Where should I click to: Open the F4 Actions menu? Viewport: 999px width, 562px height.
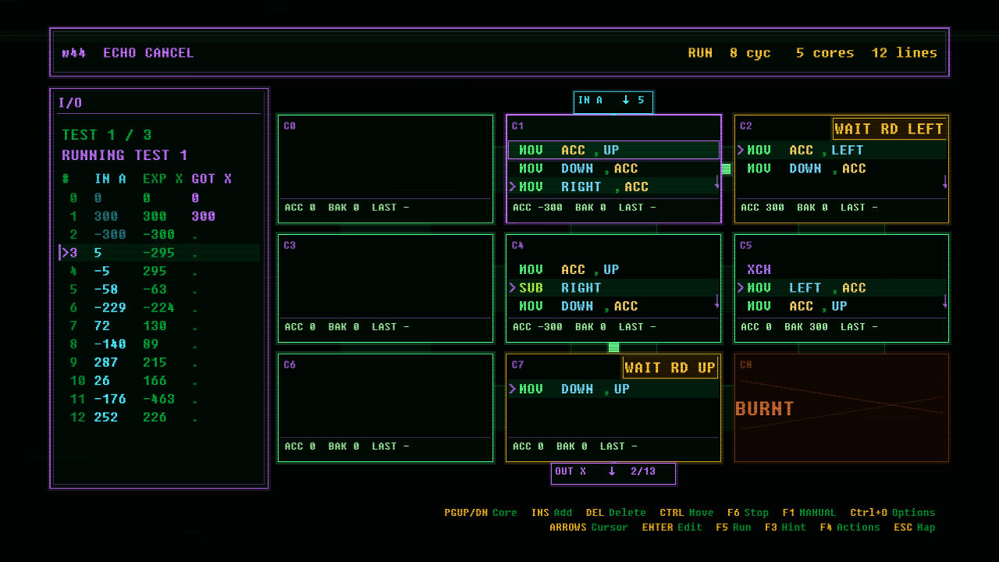850,528
